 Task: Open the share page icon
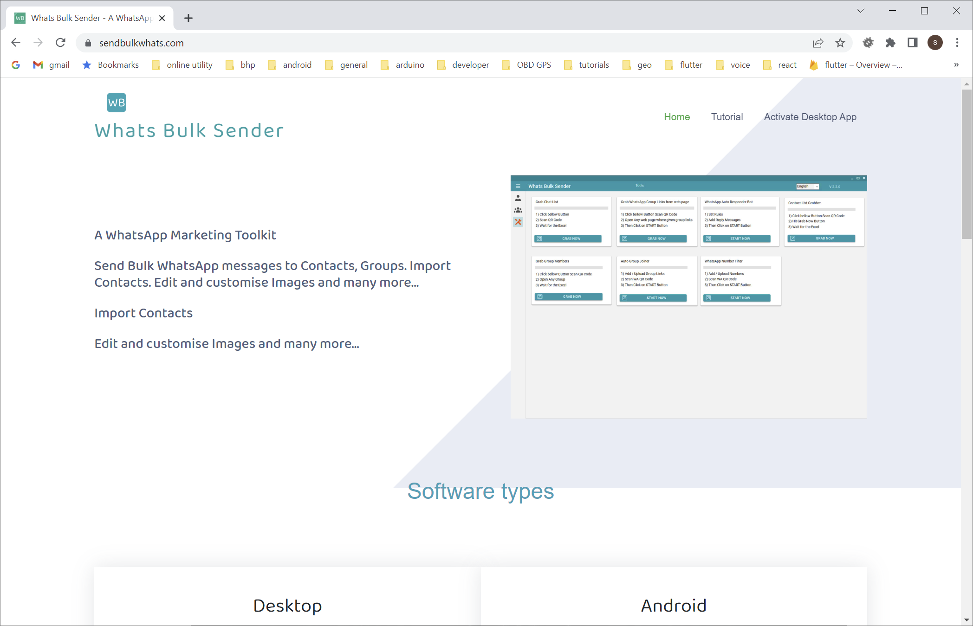(x=818, y=43)
